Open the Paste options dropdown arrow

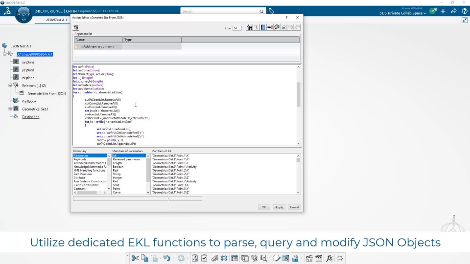(160, 258)
